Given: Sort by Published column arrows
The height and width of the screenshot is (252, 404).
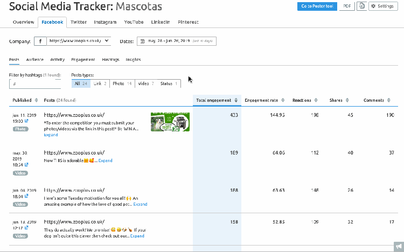Looking at the screenshot, I should [36, 100].
